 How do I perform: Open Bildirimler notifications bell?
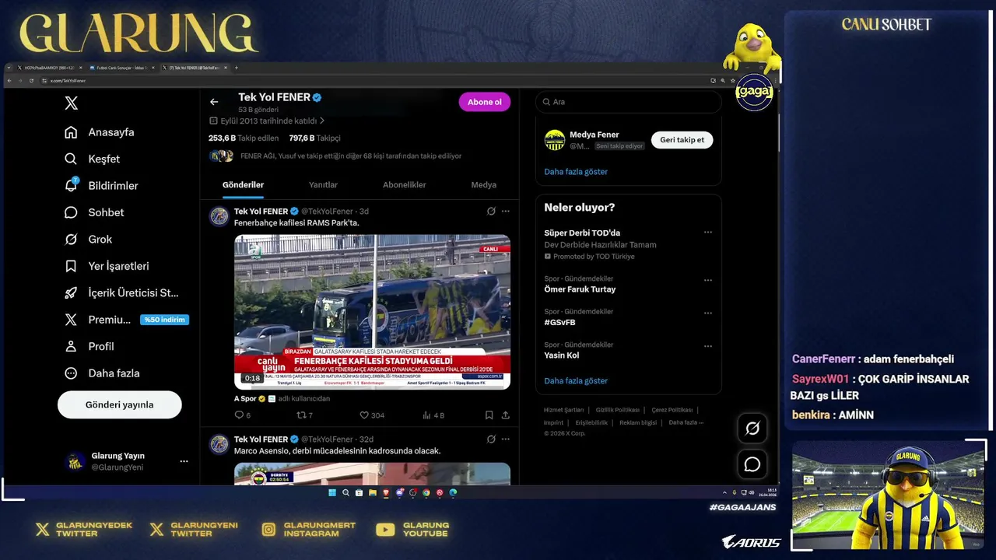[x=101, y=185]
